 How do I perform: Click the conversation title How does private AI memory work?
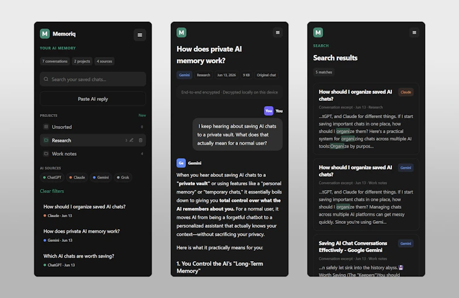tap(210, 55)
